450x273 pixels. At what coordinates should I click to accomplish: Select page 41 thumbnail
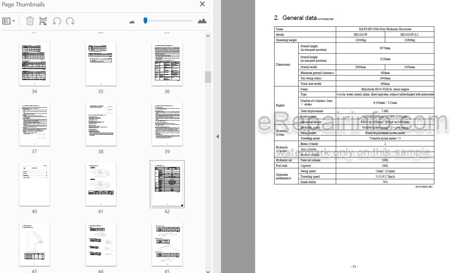pyautogui.click(x=101, y=184)
